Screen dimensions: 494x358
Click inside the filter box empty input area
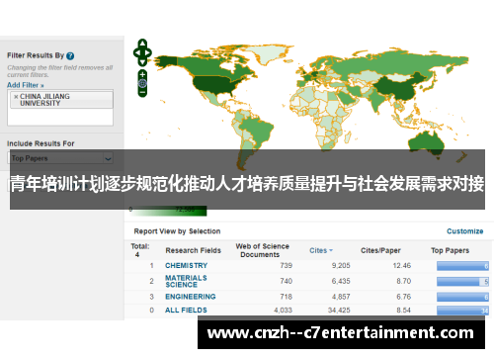tap(60, 117)
